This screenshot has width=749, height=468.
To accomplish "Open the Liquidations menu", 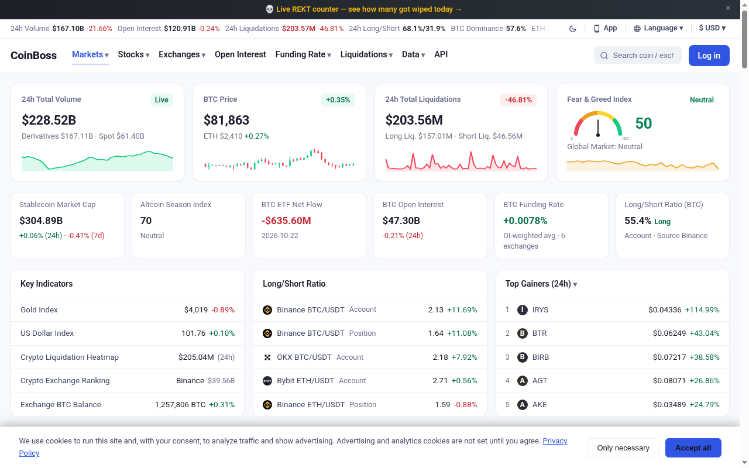I will (366, 54).
